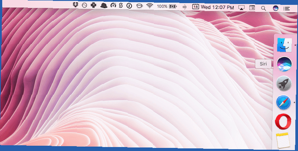The height and width of the screenshot is (151, 298).
Task: Open the Wi-Fi status menu
Action: [x=150, y=6]
